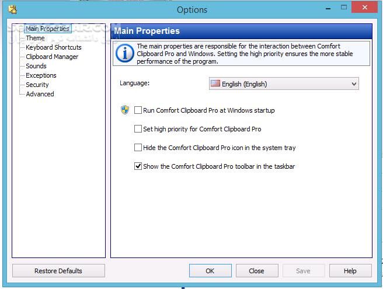The width and height of the screenshot is (383, 289).
Task: Check Hide the icon in the system tray
Action: point(138,148)
